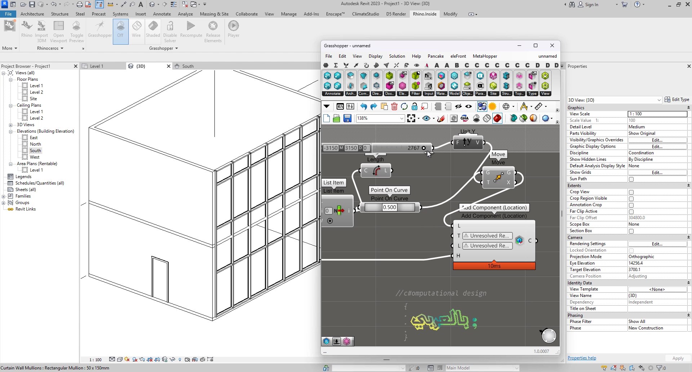692x372 pixels.
Task: Expand the Families tree node
Action: (4, 196)
